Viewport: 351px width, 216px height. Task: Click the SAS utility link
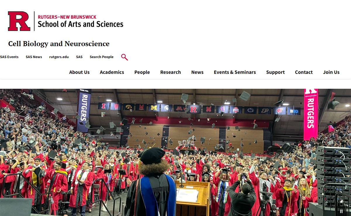click(79, 57)
